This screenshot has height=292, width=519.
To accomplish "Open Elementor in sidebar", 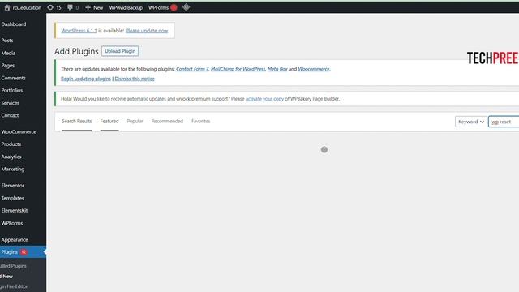I will click(x=13, y=186).
